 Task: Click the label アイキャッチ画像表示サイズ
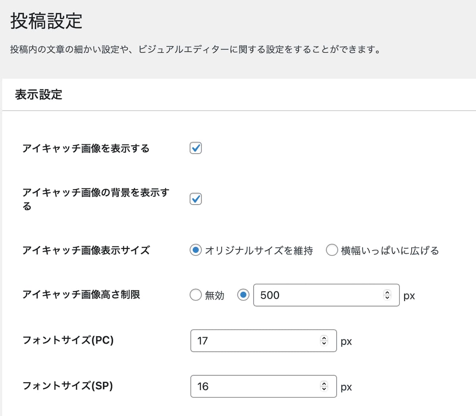(86, 250)
